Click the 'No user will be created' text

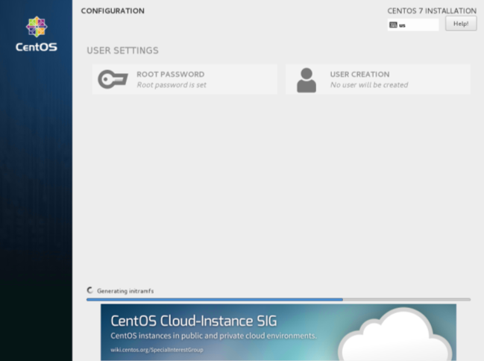(369, 85)
